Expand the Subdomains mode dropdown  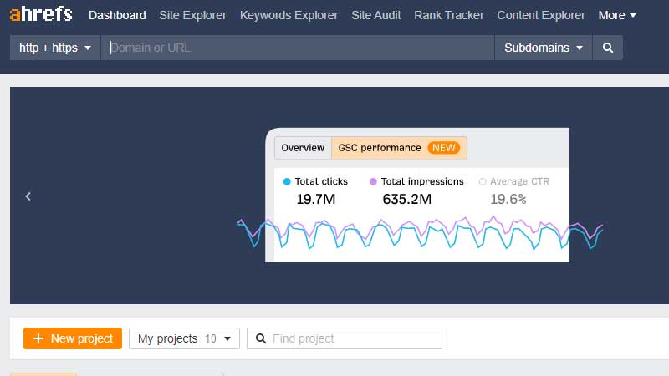click(543, 48)
